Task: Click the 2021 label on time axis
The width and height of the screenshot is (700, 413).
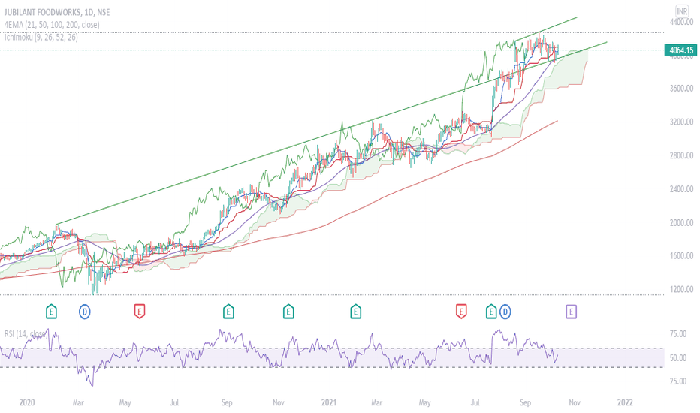Action: pyautogui.click(x=329, y=402)
